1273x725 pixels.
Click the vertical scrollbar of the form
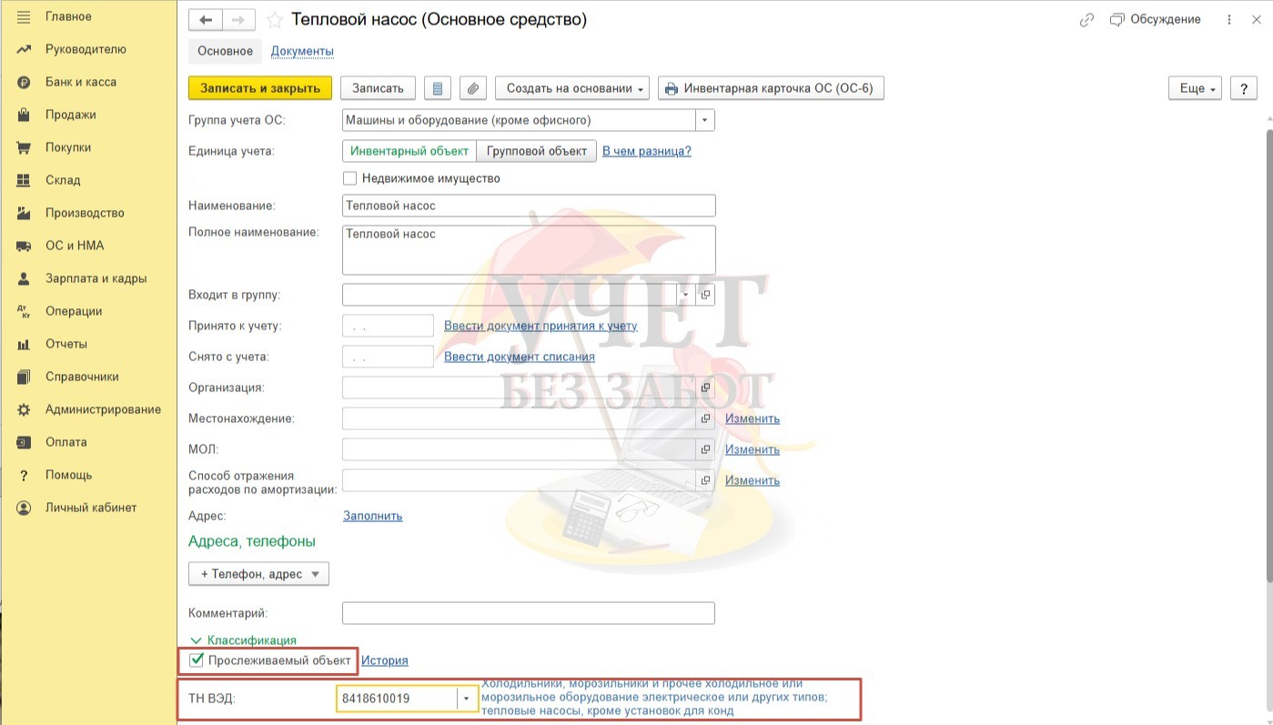(1268, 364)
